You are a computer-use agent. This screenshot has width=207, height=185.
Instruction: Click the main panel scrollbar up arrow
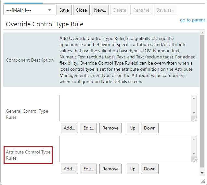[x=202, y=33]
